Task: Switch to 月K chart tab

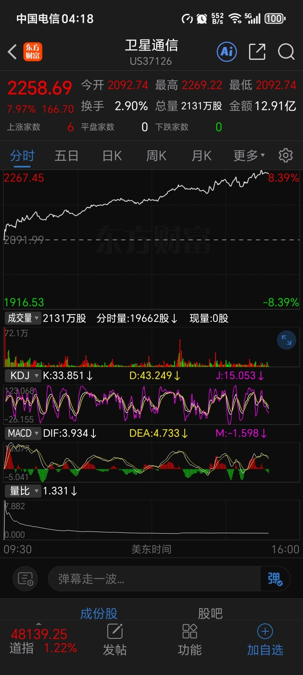Action: tap(201, 156)
